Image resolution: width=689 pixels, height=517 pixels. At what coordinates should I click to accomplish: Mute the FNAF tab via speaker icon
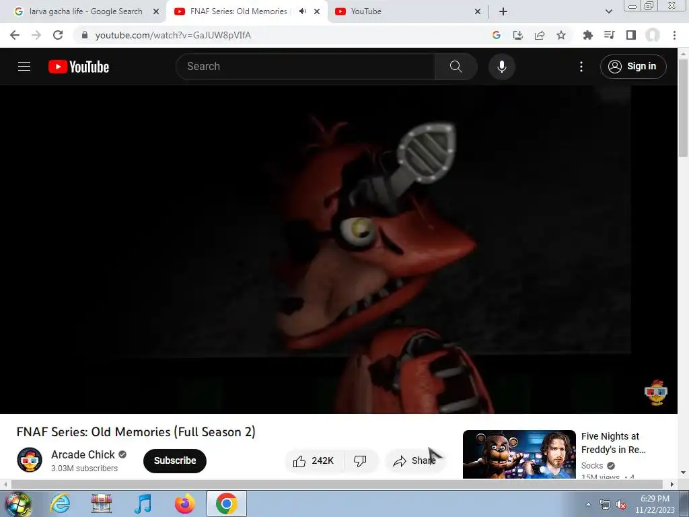(x=302, y=11)
